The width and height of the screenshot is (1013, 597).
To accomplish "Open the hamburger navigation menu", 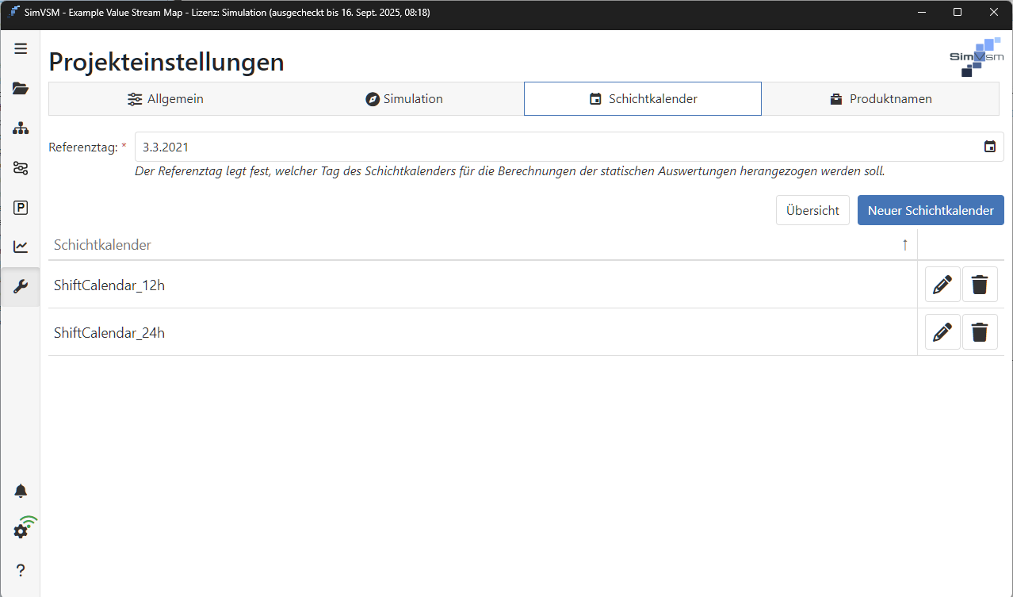I will [x=21, y=48].
